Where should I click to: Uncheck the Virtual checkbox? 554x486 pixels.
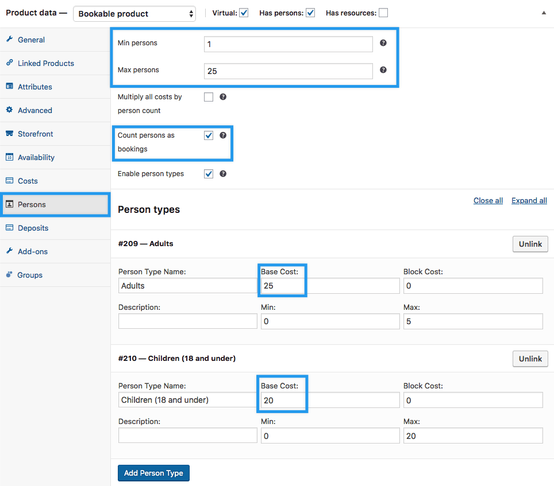pyautogui.click(x=244, y=13)
